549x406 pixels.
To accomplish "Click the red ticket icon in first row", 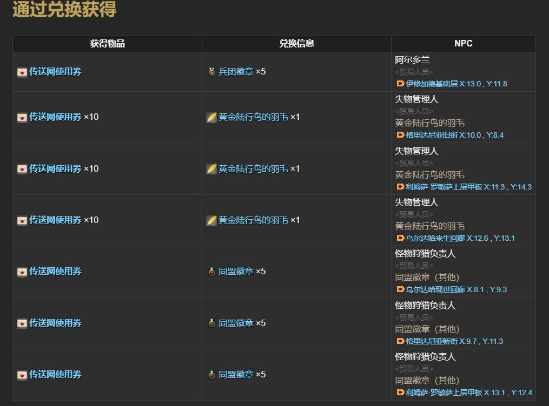I will point(22,71).
